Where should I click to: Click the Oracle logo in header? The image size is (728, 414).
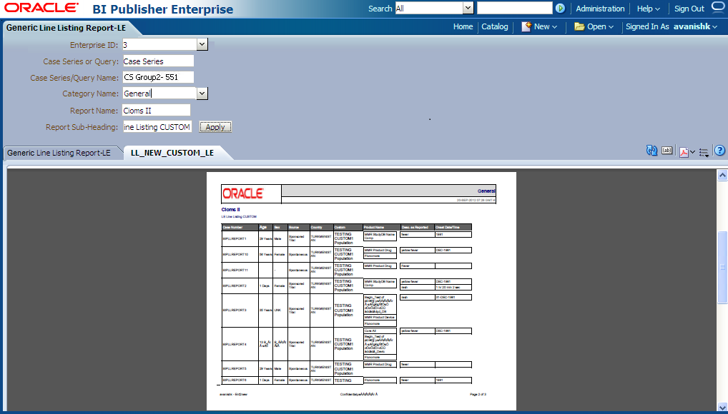[x=41, y=8]
